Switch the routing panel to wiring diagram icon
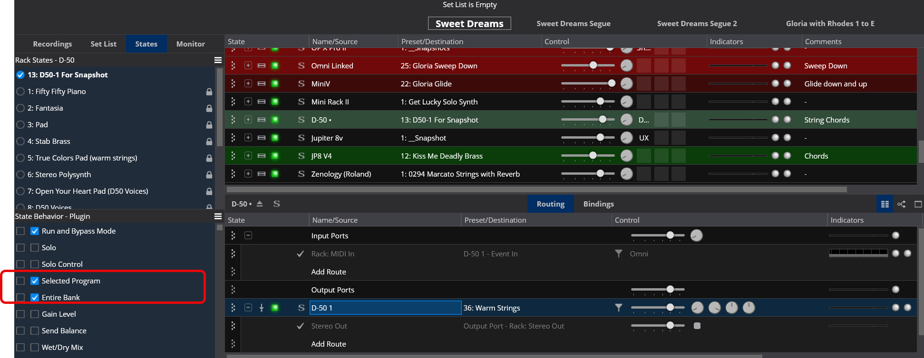 point(901,204)
